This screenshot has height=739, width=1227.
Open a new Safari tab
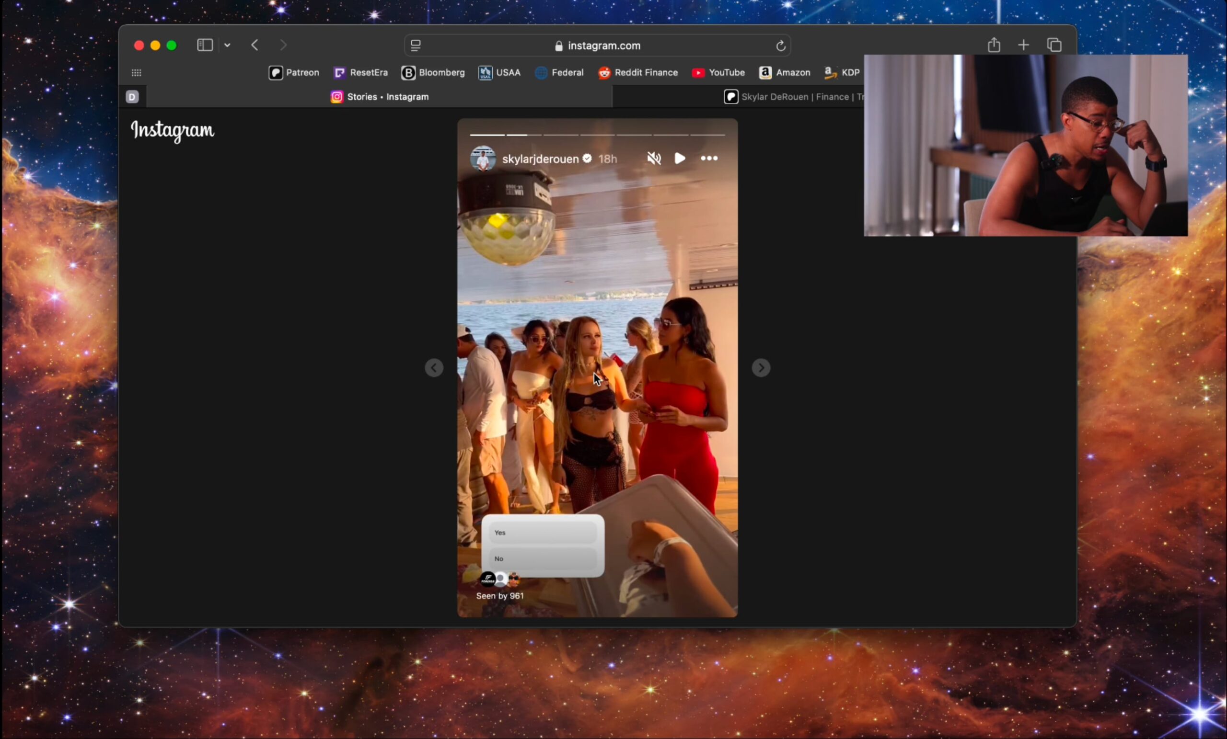pos(1023,45)
